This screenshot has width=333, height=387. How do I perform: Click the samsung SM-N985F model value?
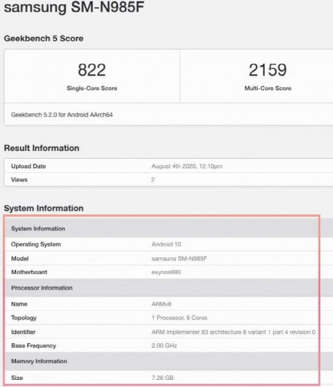[179, 259]
